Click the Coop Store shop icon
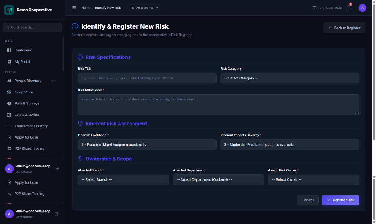Viewport: 376px width, 224px height. tap(9, 92)
